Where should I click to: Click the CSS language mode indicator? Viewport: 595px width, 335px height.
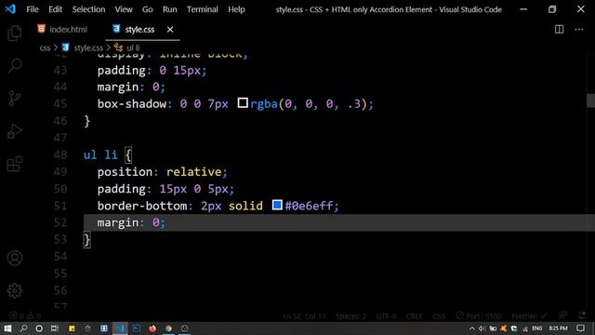(439, 316)
